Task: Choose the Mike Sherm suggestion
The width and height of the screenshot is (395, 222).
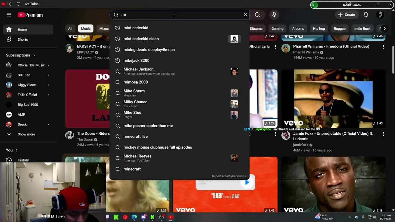Action: coord(179,93)
